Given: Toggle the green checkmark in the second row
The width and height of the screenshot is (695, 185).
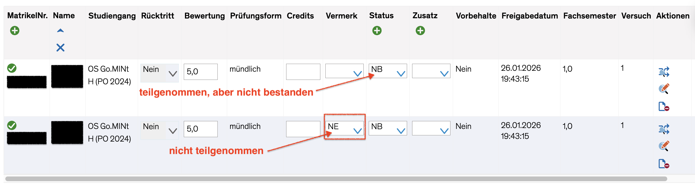Looking at the screenshot, I should 12,125.
